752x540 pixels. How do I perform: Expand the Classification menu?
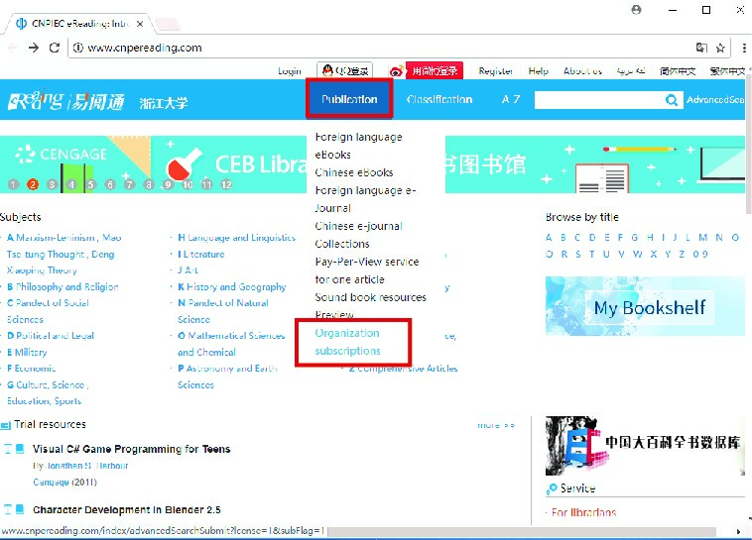pyautogui.click(x=439, y=100)
